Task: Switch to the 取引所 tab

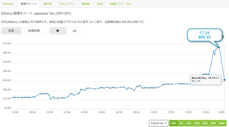Action: (48, 4)
